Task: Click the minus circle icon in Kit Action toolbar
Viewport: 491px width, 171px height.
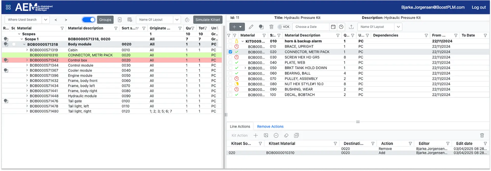Action: click(276, 135)
